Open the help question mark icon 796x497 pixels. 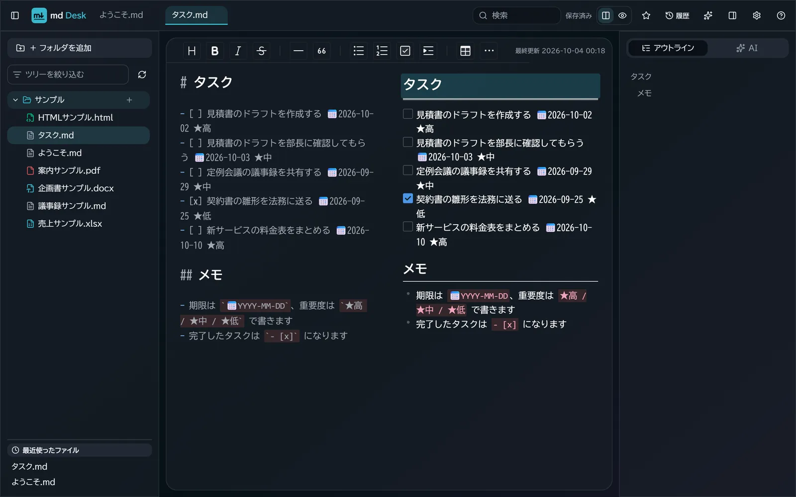tap(781, 15)
